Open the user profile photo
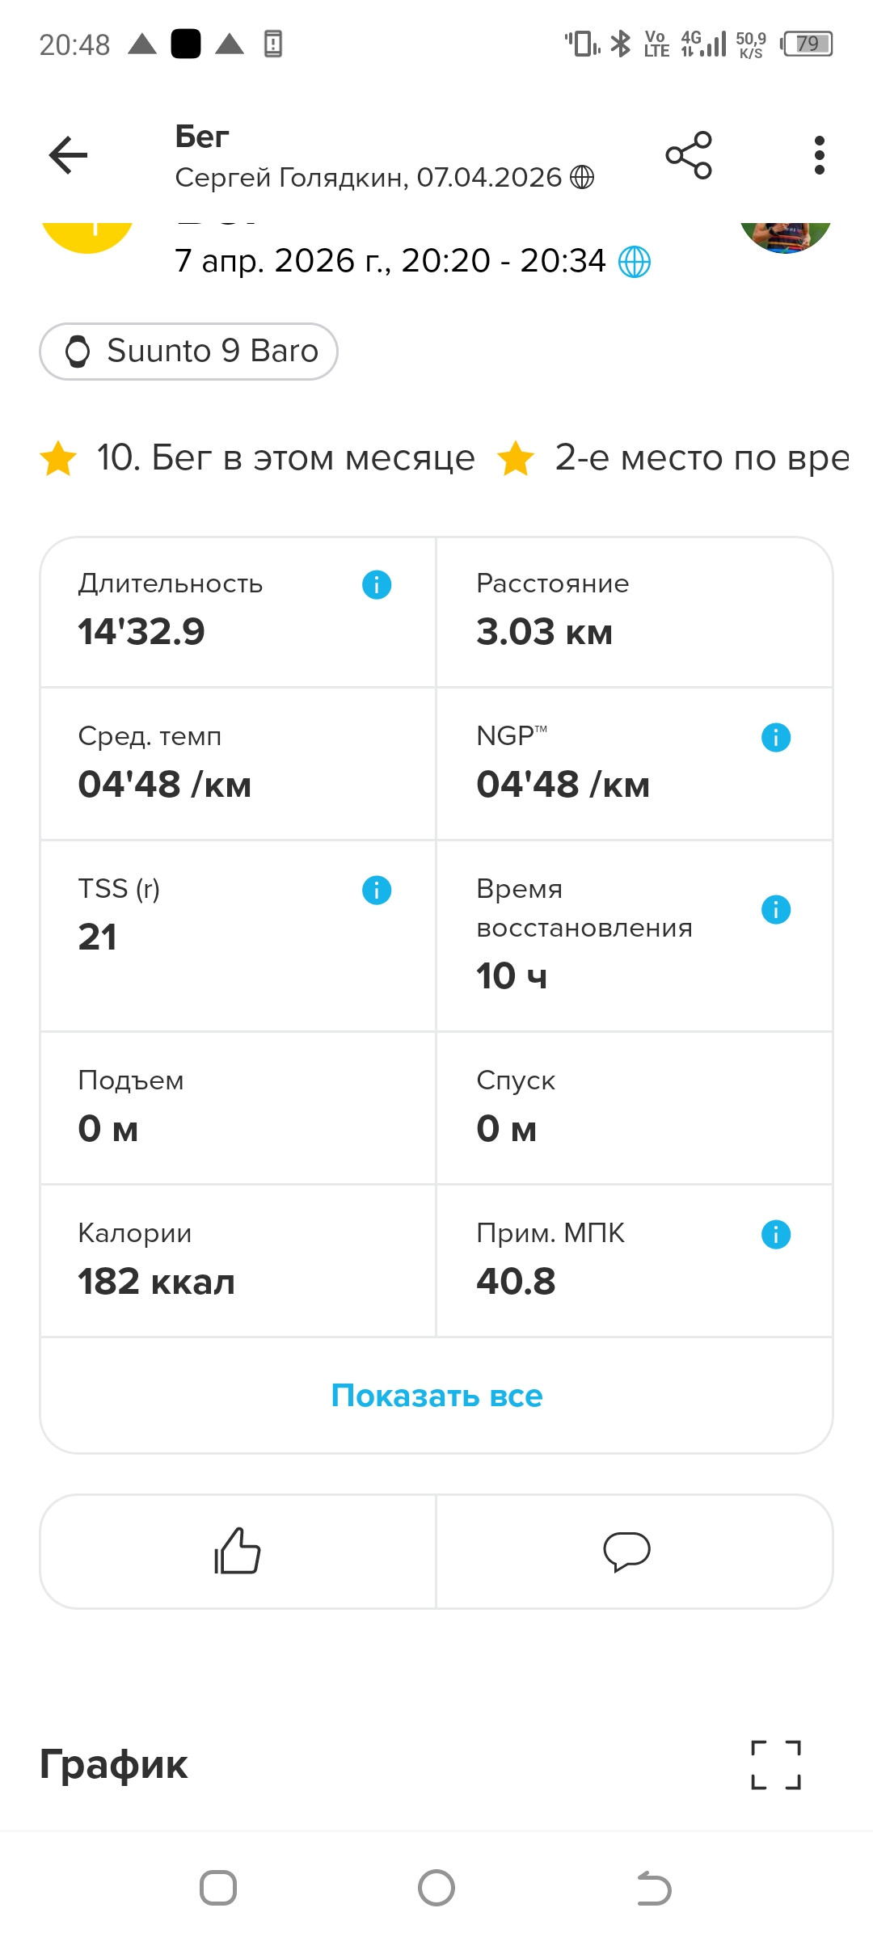This screenshot has height=1946, width=873. point(786,238)
